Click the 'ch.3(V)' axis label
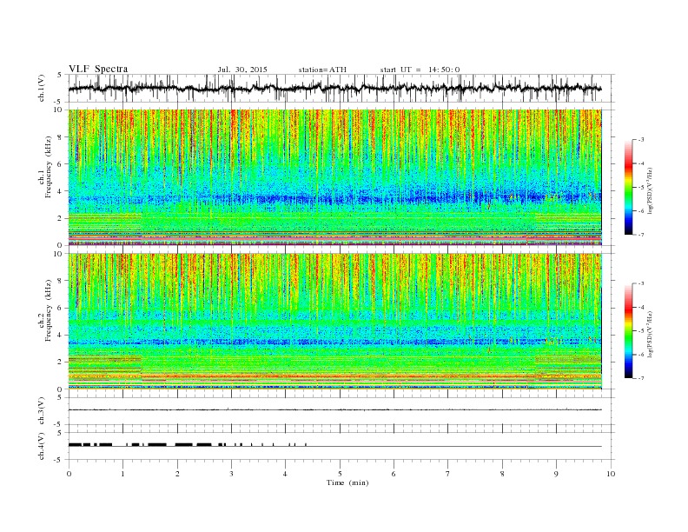Image resolution: width=688 pixels, height=532 pixels. coord(42,411)
